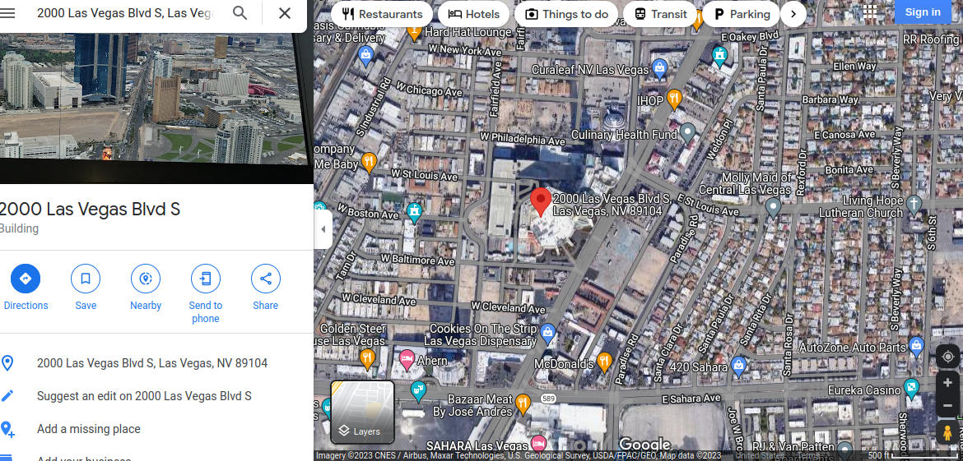This screenshot has height=461, width=963.
Task: Click the 2000 Las Vegas Blvd S map label
Action: pyautogui.click(x=611, y=205)
